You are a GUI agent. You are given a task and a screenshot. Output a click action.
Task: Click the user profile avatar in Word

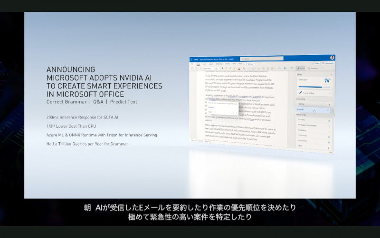tap(332, 58)
